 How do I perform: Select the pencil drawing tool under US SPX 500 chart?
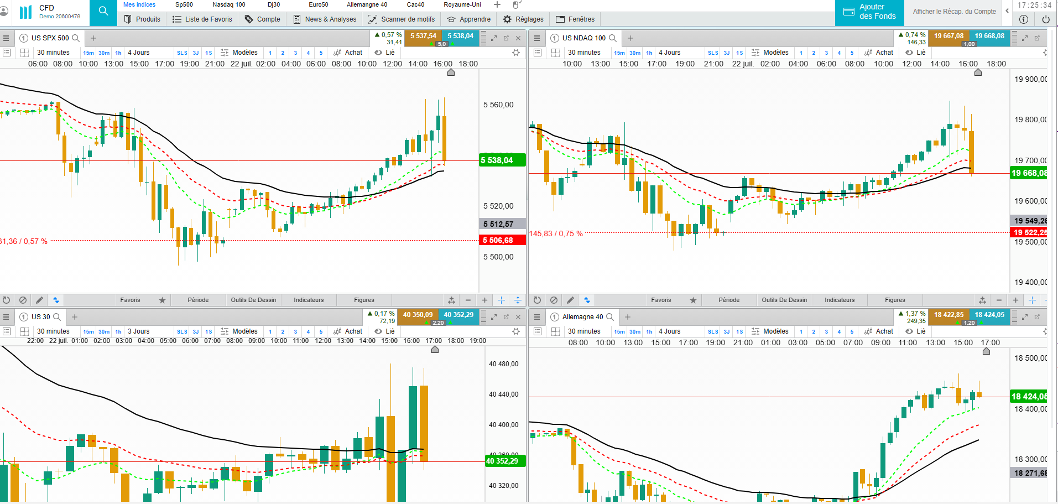point(39,300)
